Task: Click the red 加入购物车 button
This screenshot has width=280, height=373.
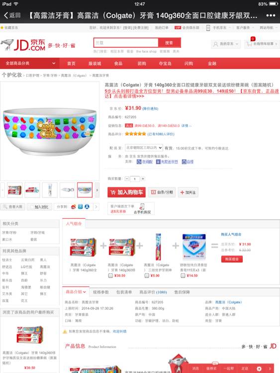Action: tap(126, 192)
